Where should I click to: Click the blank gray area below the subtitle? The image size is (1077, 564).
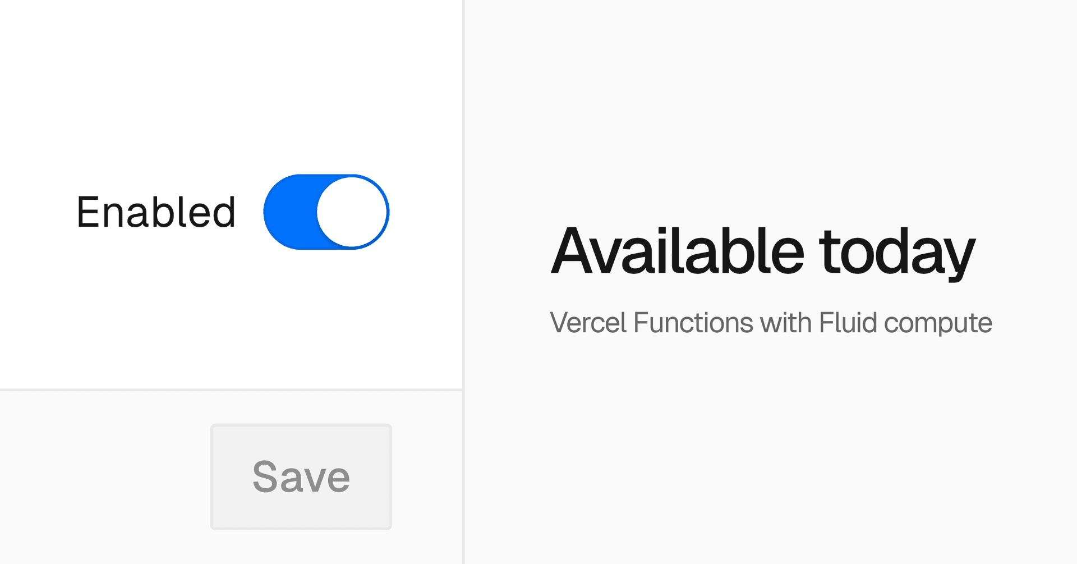(x=771, y=449)
